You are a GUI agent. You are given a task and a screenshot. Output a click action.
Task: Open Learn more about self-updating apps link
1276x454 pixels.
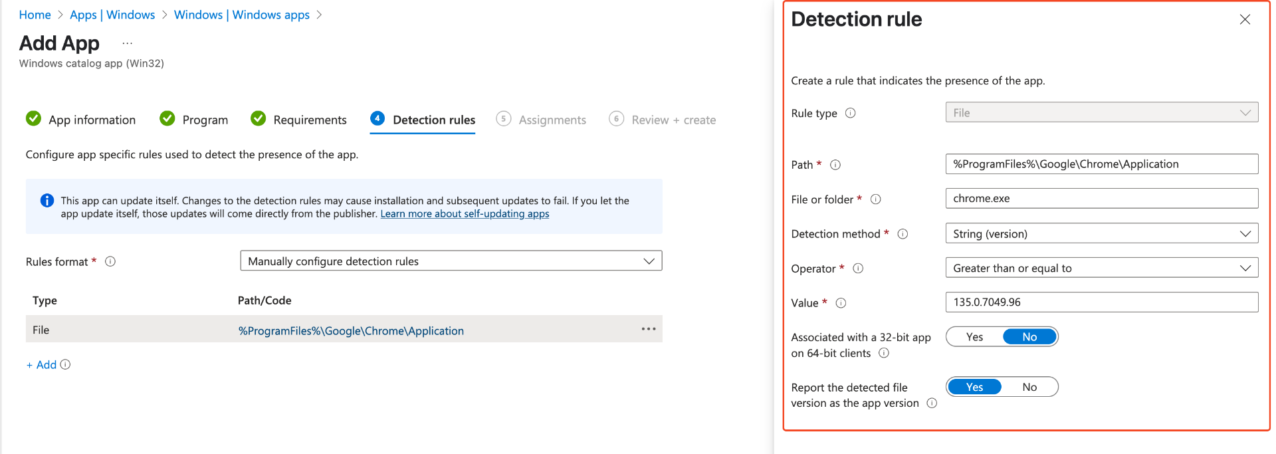coord(465,214)
